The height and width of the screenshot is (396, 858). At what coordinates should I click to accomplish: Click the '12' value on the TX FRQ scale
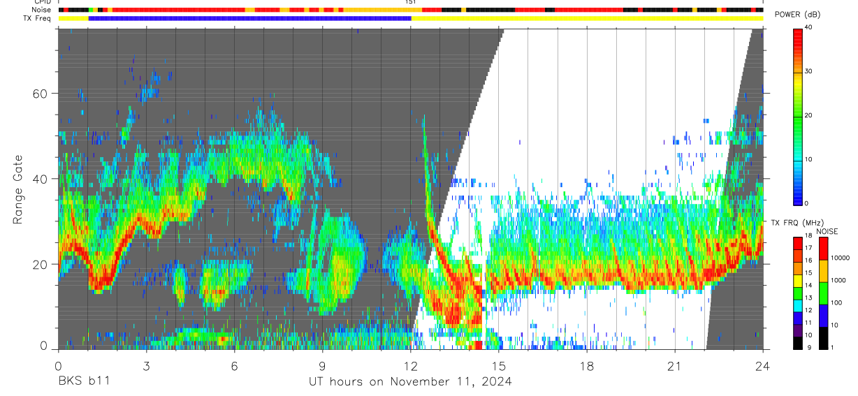(x=809, y=310)
